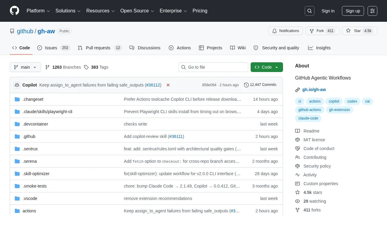Open the .github folder
Image resolution: width=387 pixels, height=242 pixels.
click(29, 136)
